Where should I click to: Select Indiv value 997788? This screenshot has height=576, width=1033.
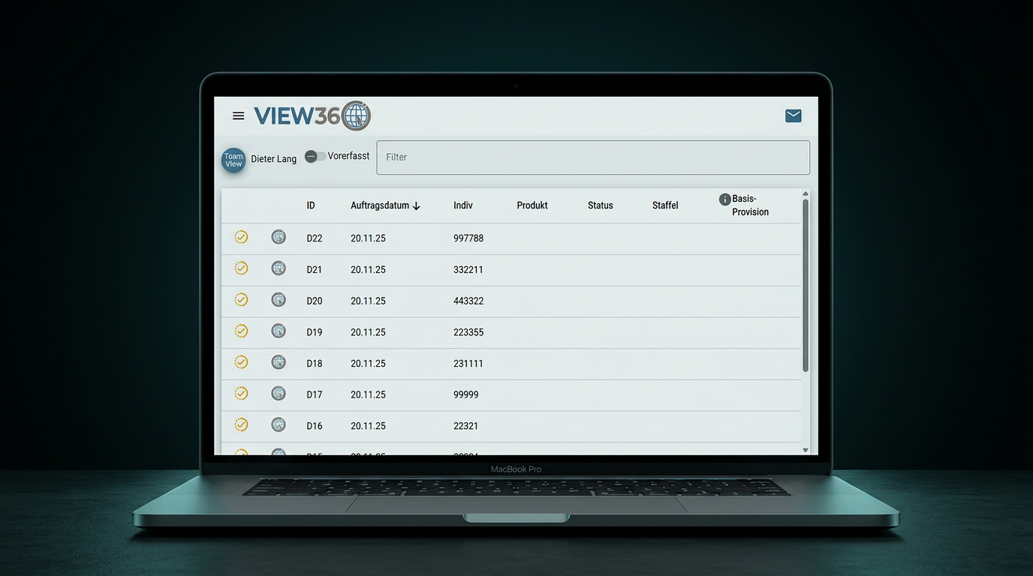468,238
